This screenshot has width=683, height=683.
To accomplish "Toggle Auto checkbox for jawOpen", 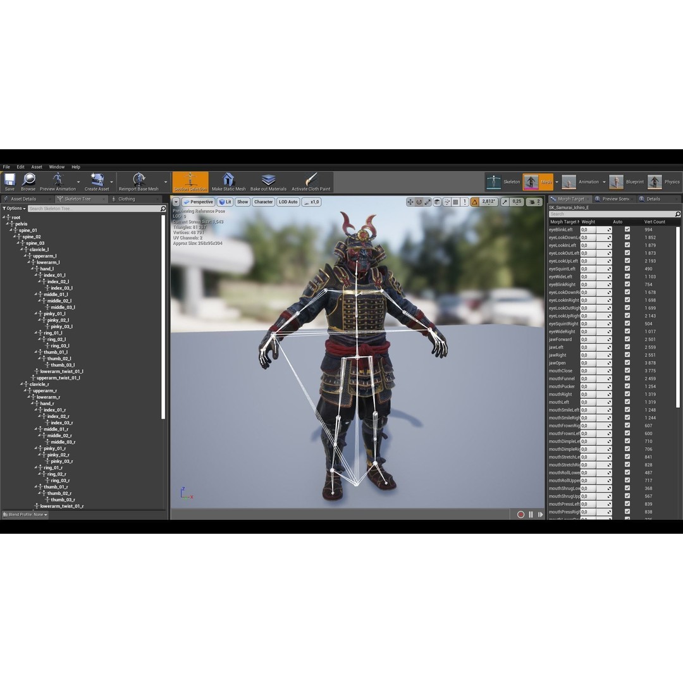I will click(627, 362).
